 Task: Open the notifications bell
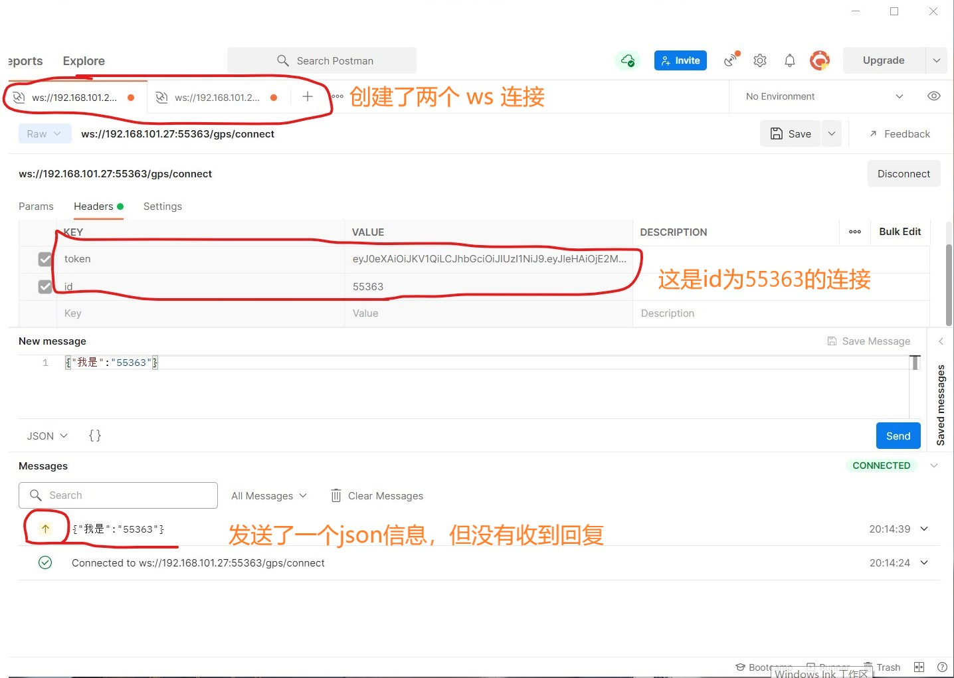pyautogui.click(x=790, y=60)
